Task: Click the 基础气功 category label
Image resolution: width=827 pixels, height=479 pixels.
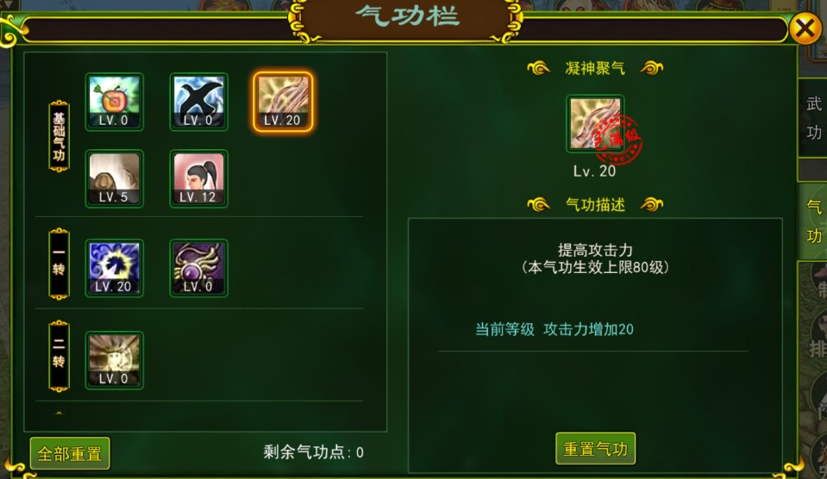Action: pos(59,136)
